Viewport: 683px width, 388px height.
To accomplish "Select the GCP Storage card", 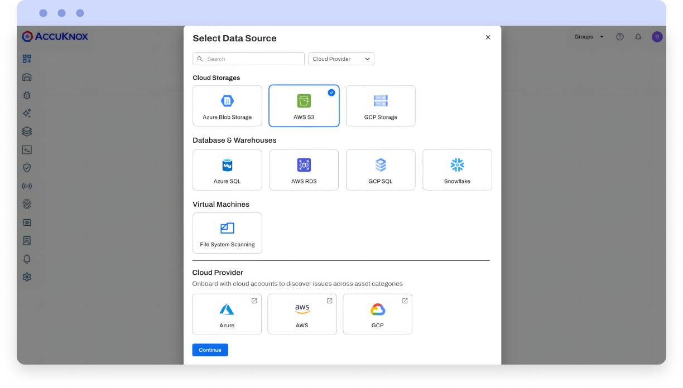I will (x=381, y=106).
